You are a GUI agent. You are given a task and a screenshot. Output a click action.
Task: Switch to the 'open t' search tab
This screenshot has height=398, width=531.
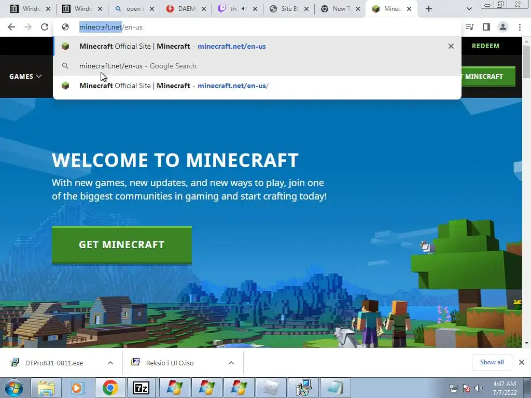134,9
